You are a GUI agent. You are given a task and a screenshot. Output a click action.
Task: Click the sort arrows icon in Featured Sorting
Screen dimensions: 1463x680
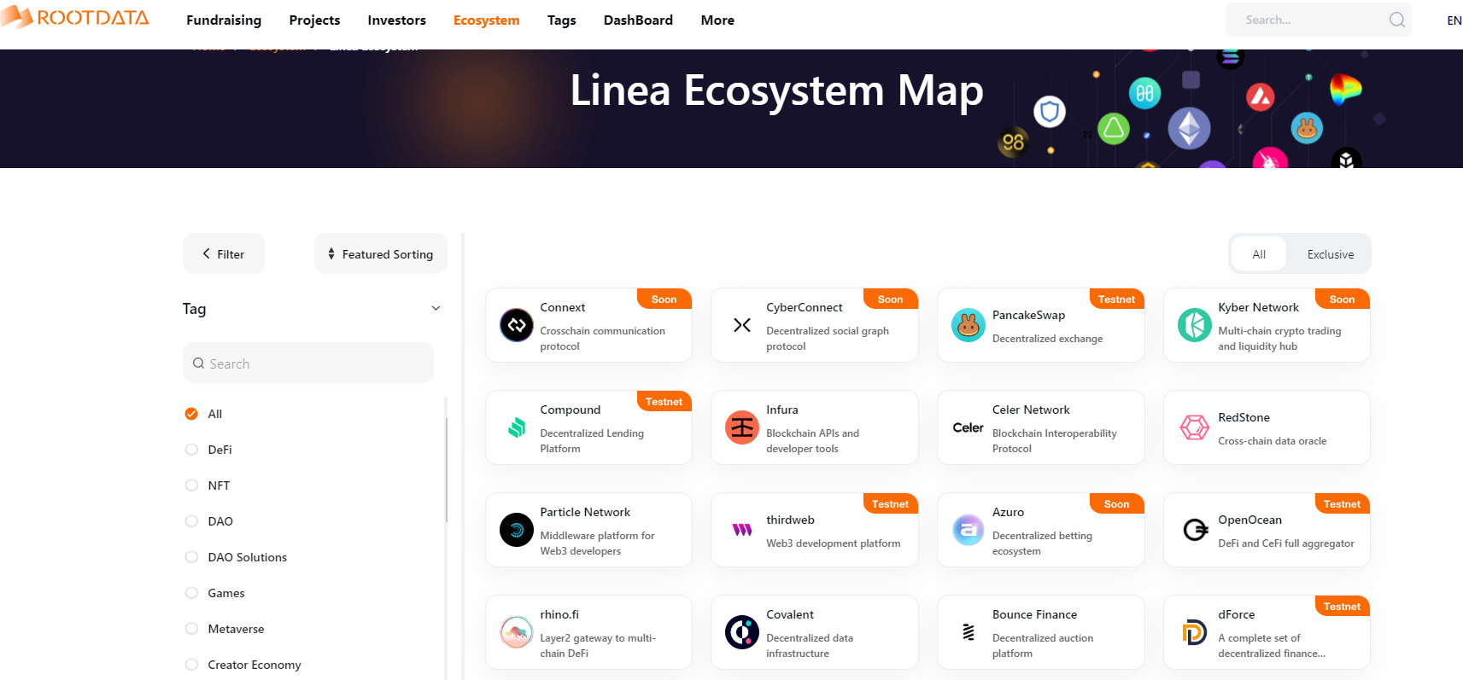(331, 253)
